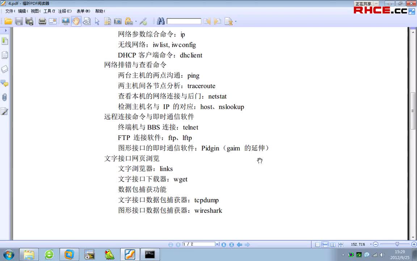
Task: Go to previous page button in status bar
Action: (178, 244)
